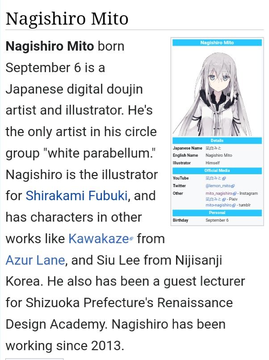The height and width of the screenshot is (360, 269).
Task: Open the @lemon_mito Twitter link
Action: (218, 186)
